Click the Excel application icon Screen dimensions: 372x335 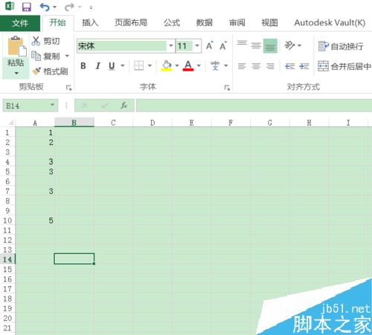[x=10, y=6]
